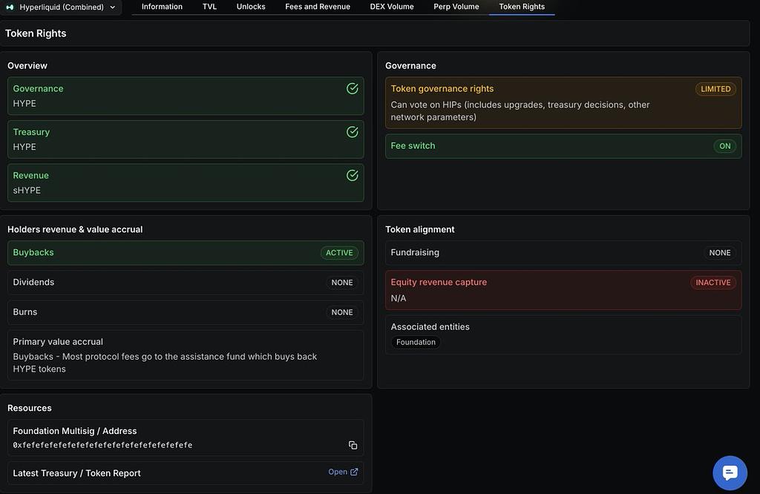The image size is (760, 494).
Task: Open the Perp Volume tab
Action: [x=456, y=7]
